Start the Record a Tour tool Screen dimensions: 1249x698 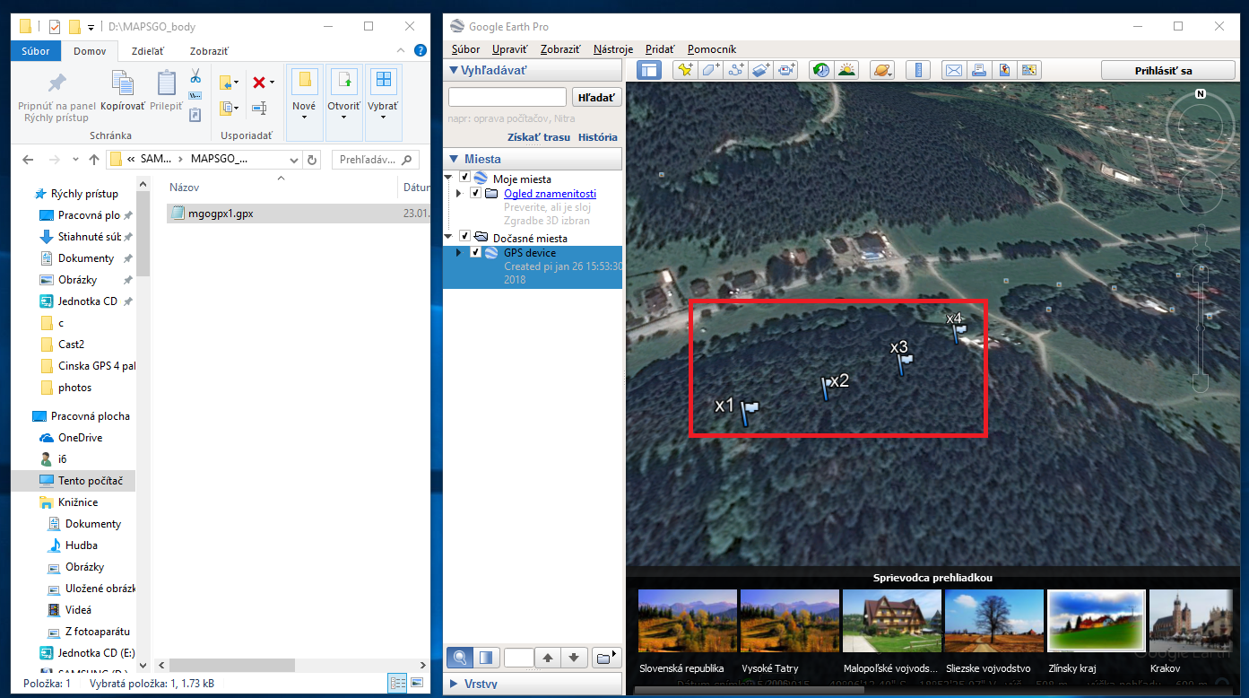click(x=786, y=70)
